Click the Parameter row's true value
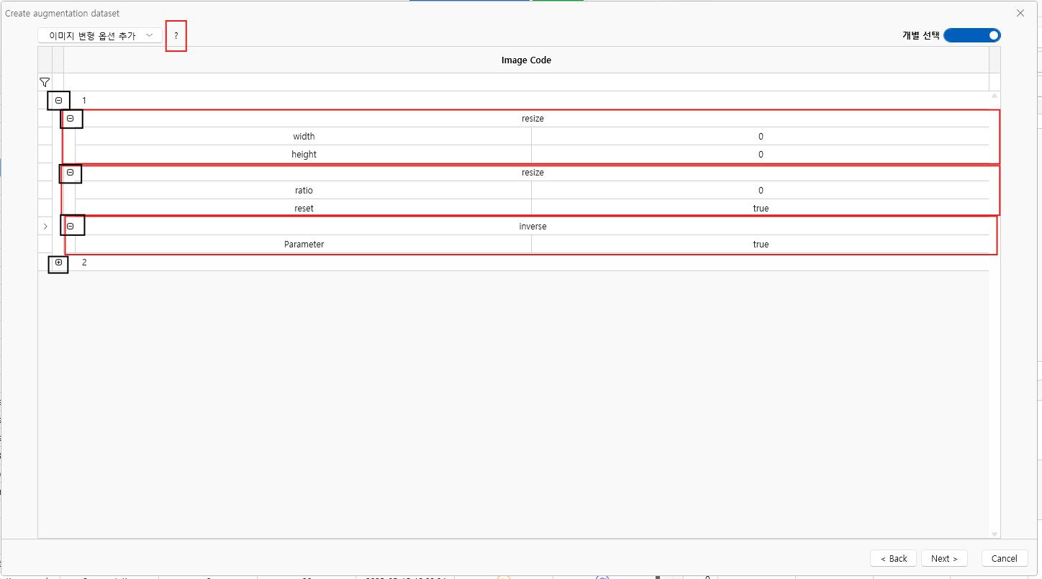The width and height of the screenshot is (1042, 579). 760,245
